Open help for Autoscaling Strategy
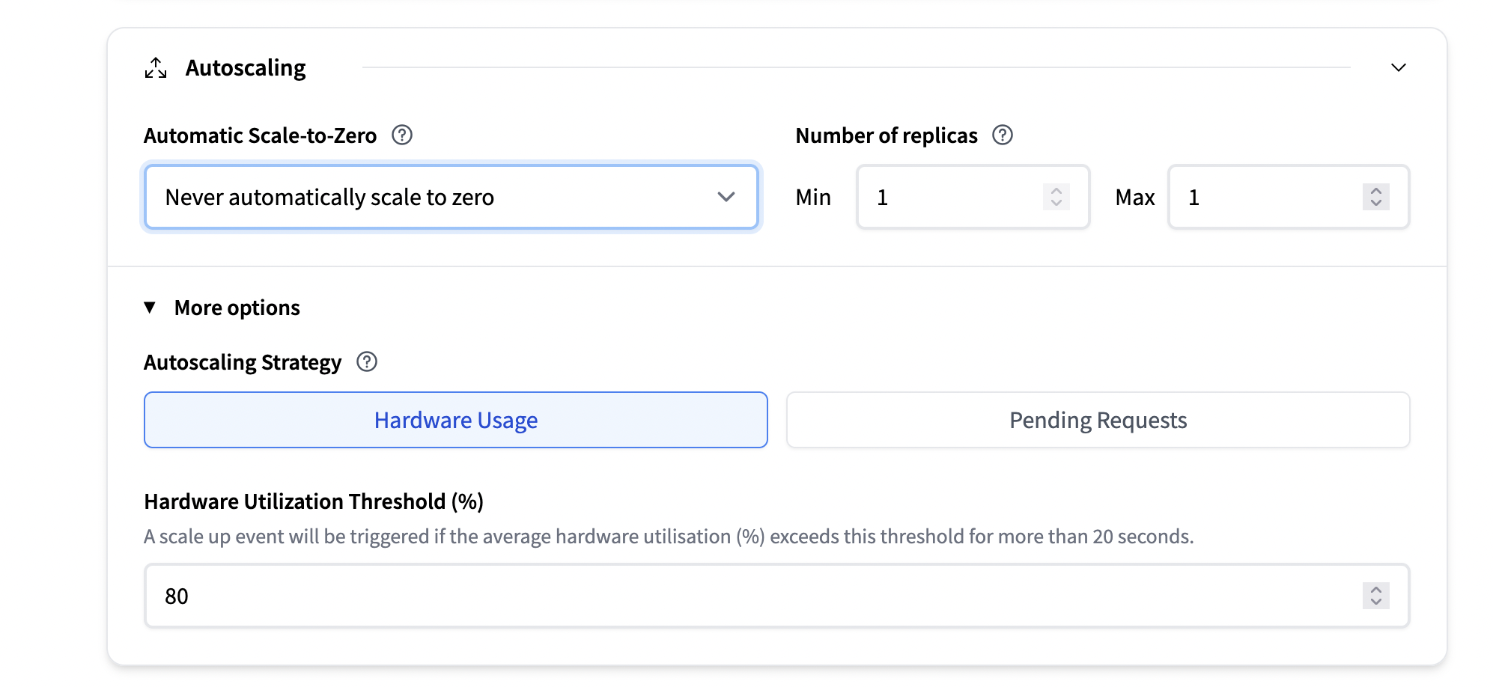The height and width of the screenshot is (687, 1493). coord(367,362)
